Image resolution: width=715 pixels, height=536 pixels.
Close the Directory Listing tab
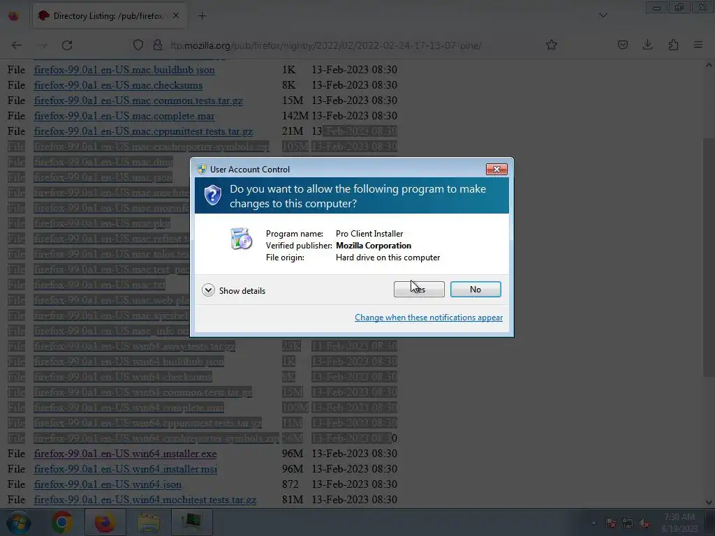pos(176,16)
